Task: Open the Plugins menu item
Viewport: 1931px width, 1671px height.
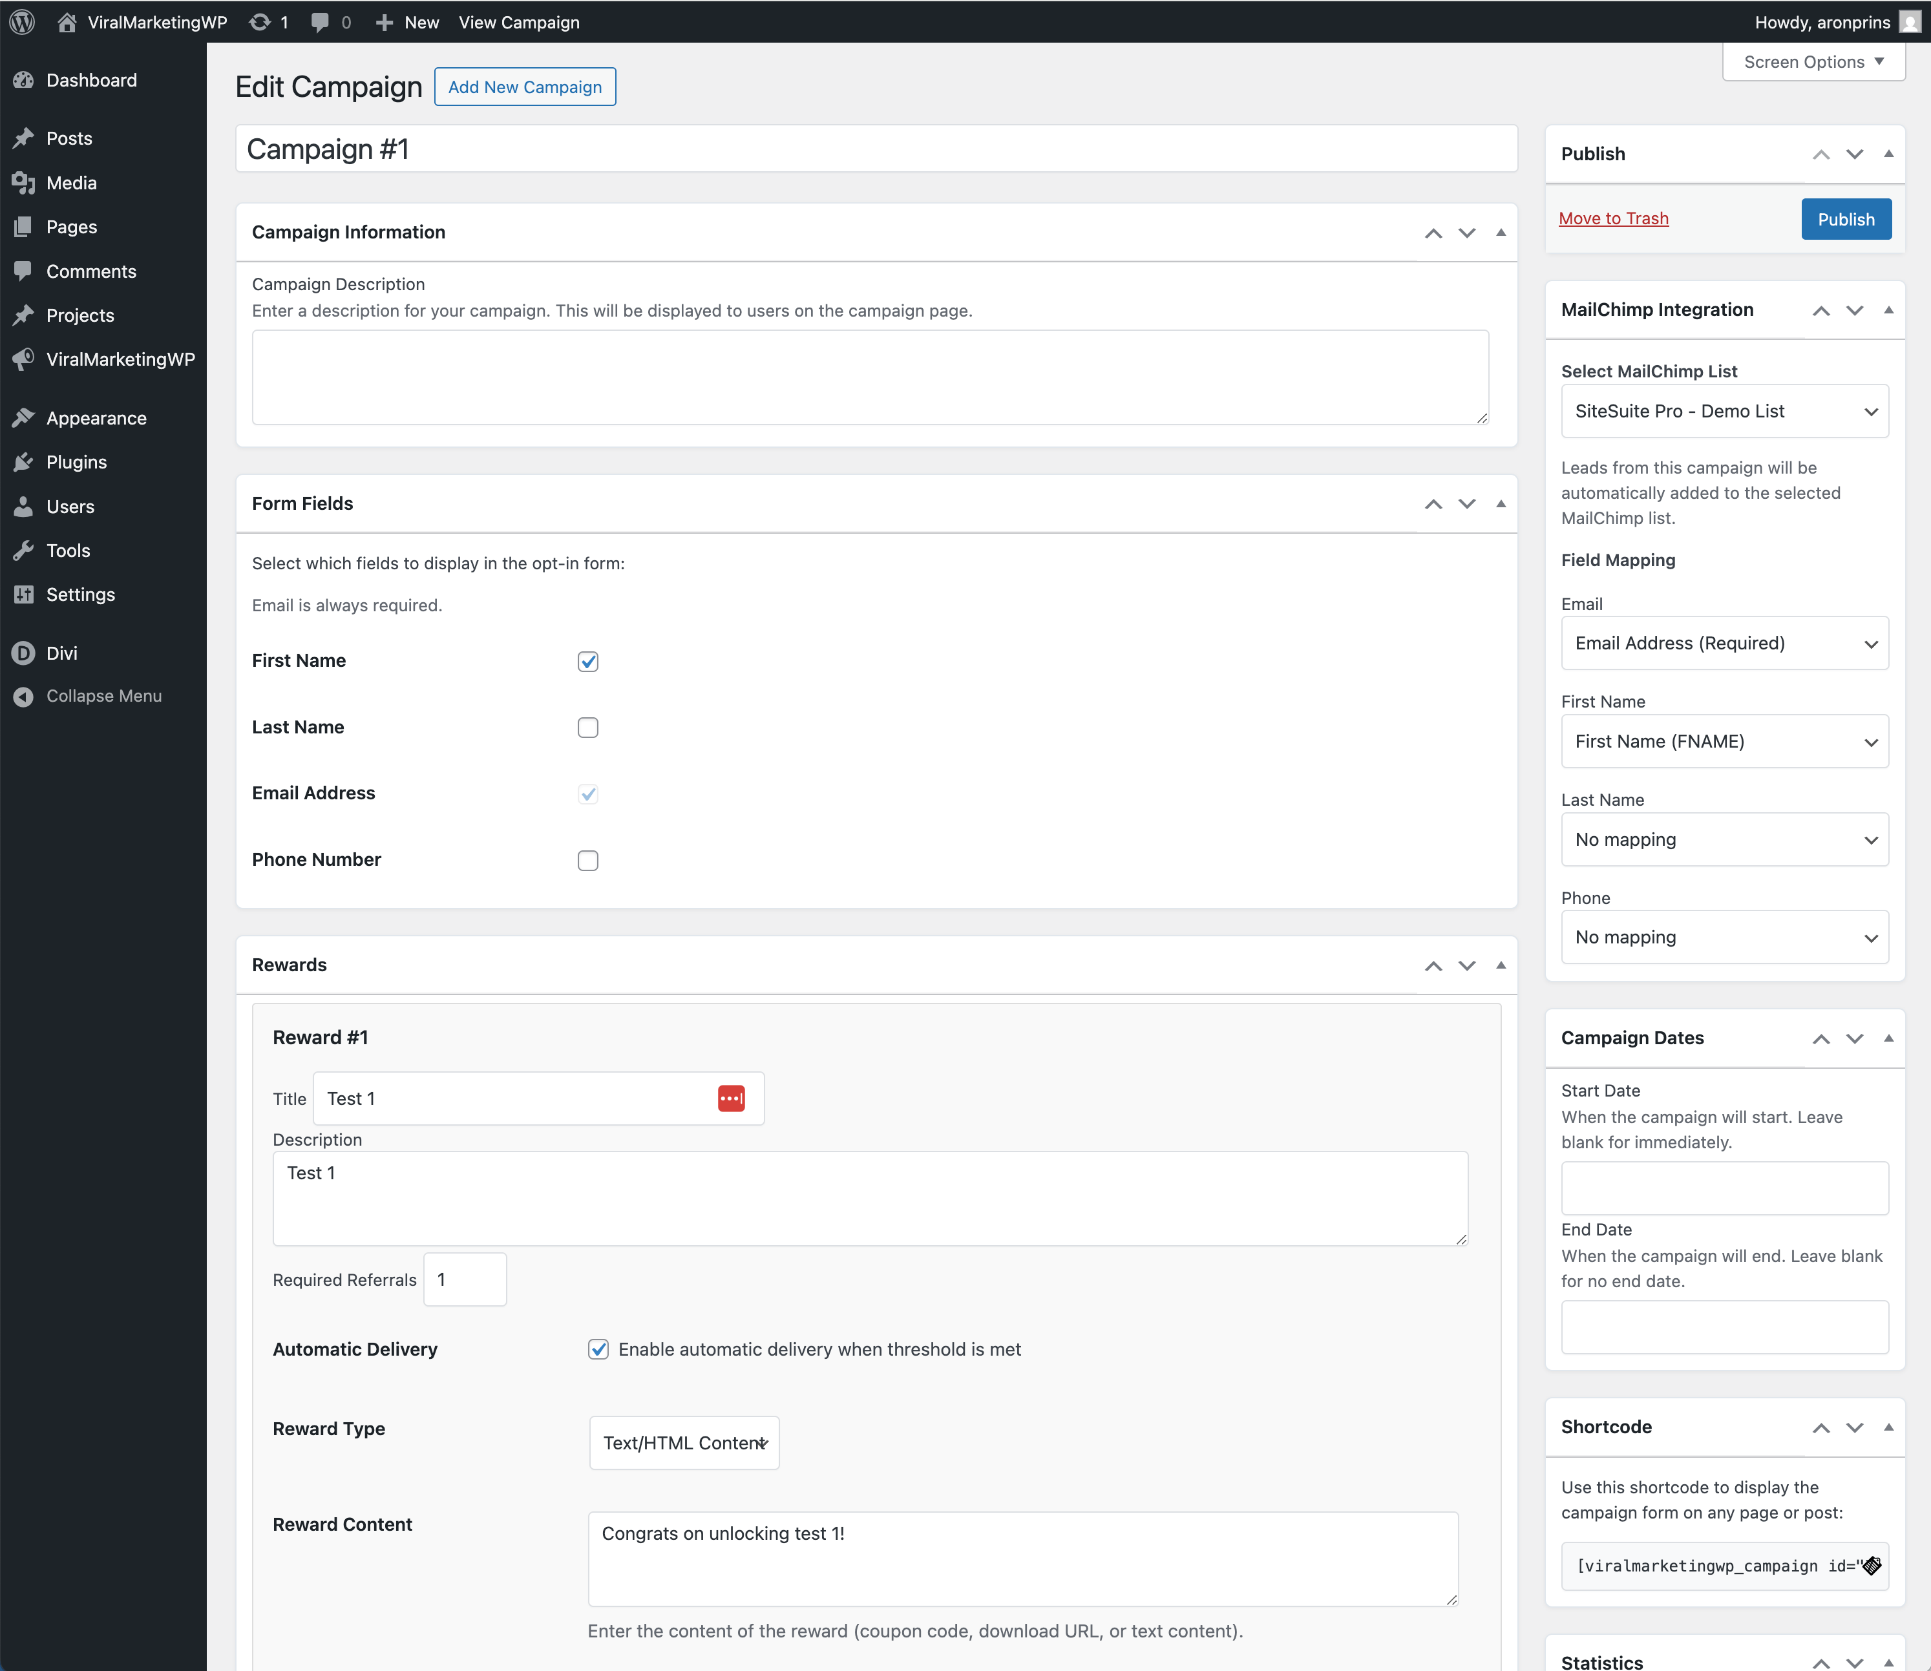Action: pyautogui.click(x=76, y=461)
